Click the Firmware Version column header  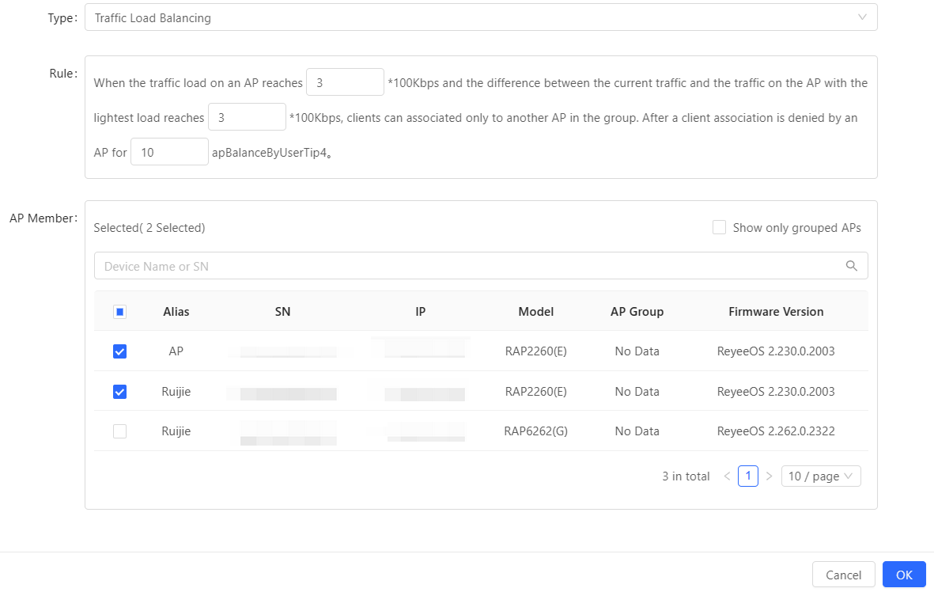[x=775, y=312]
